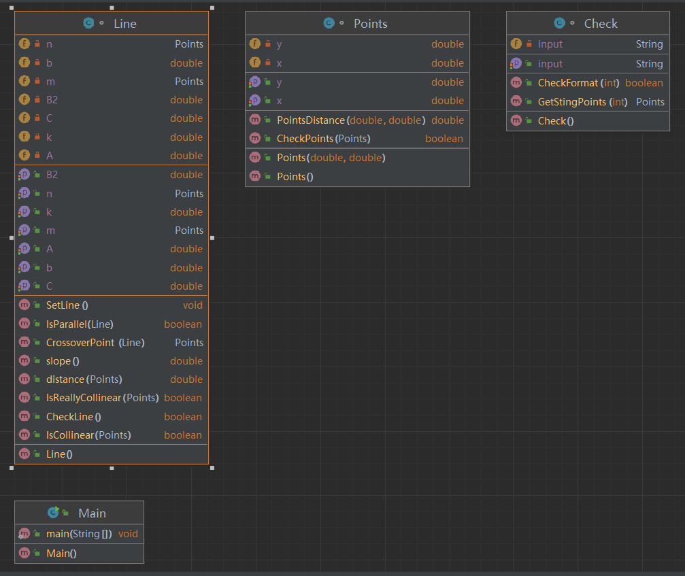Viewport: 685px width, 576px height.
Task: Select the field icon of Line field B2
Action: coord(24,99)
